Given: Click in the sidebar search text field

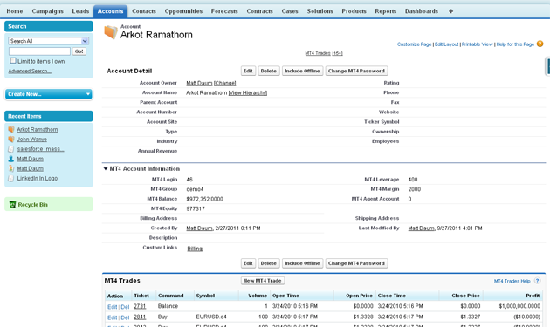Looking at the screenshot, I should click(x=39, y=51).
